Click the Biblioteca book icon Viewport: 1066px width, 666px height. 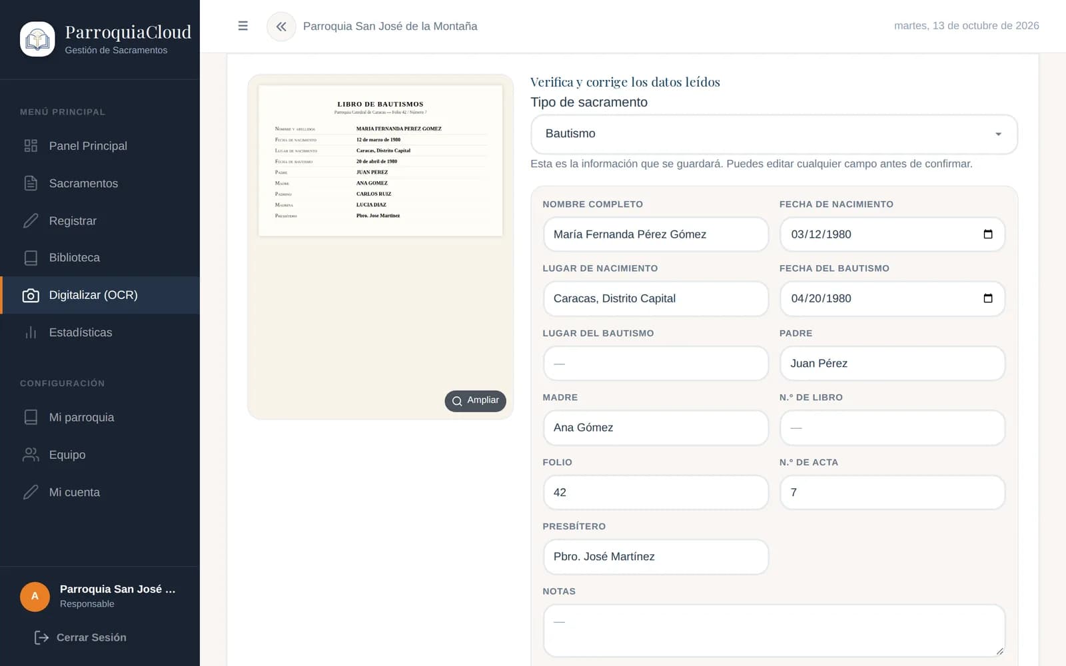pos(31,258)
